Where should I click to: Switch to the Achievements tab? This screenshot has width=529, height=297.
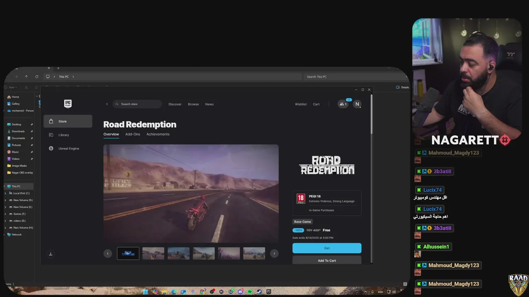(x=158, y=134)
